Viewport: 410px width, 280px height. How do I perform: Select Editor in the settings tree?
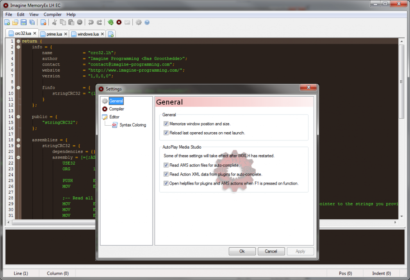(x=114, y=117)
